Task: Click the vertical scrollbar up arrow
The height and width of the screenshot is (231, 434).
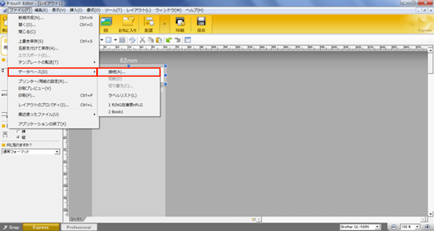Action: point(431,50)
